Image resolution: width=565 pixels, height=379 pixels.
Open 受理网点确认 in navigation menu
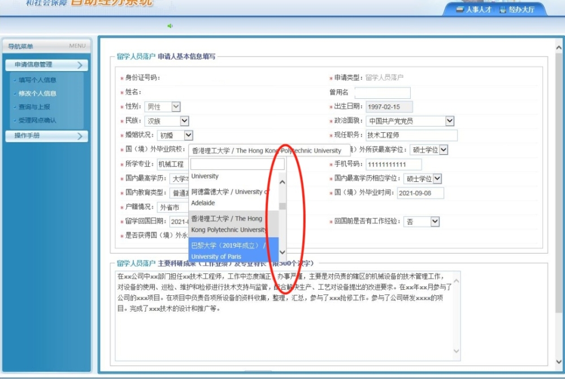(x=37, y=120)
